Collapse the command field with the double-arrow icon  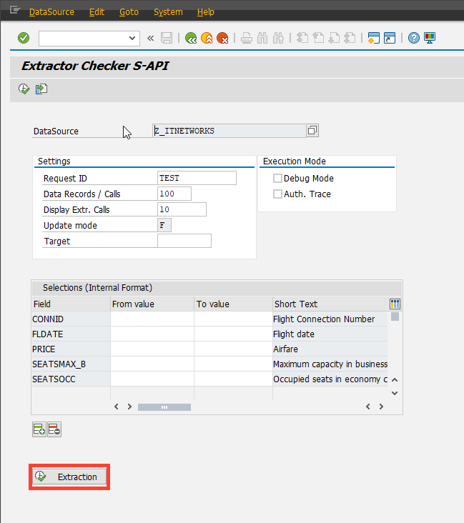point(151,39)
